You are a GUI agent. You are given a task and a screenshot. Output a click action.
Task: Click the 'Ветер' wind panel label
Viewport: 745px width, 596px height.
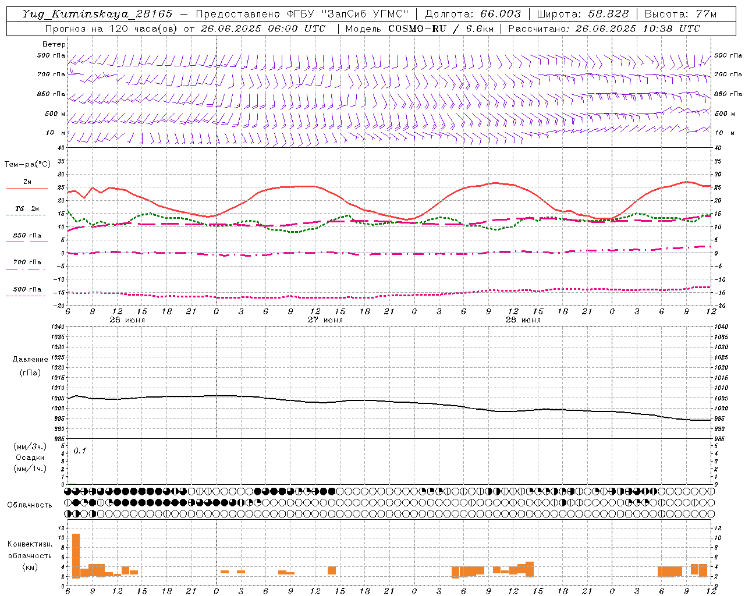[54, 44]
